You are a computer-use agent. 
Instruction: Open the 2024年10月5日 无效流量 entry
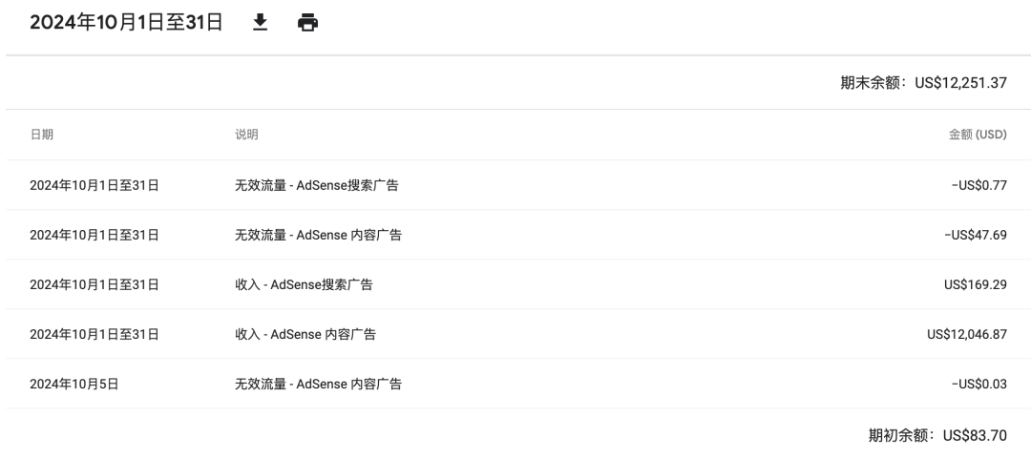[518, 384]
